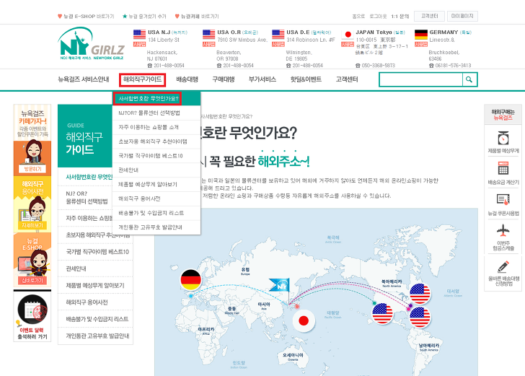Click the Germany flag icon in header
This screenshot has width=525, height=376.
[421, 34]
